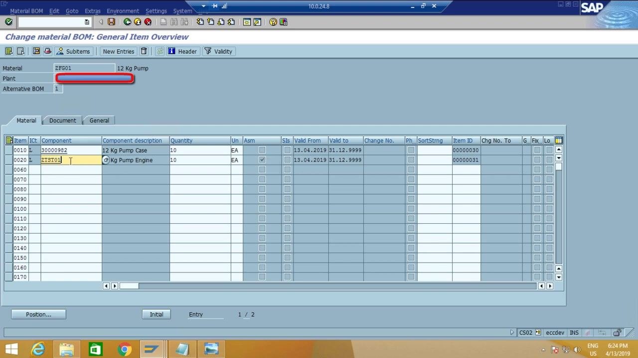Save the BOM with the diskette icon
Screen dimensions: 638x358
click(111, 22)
